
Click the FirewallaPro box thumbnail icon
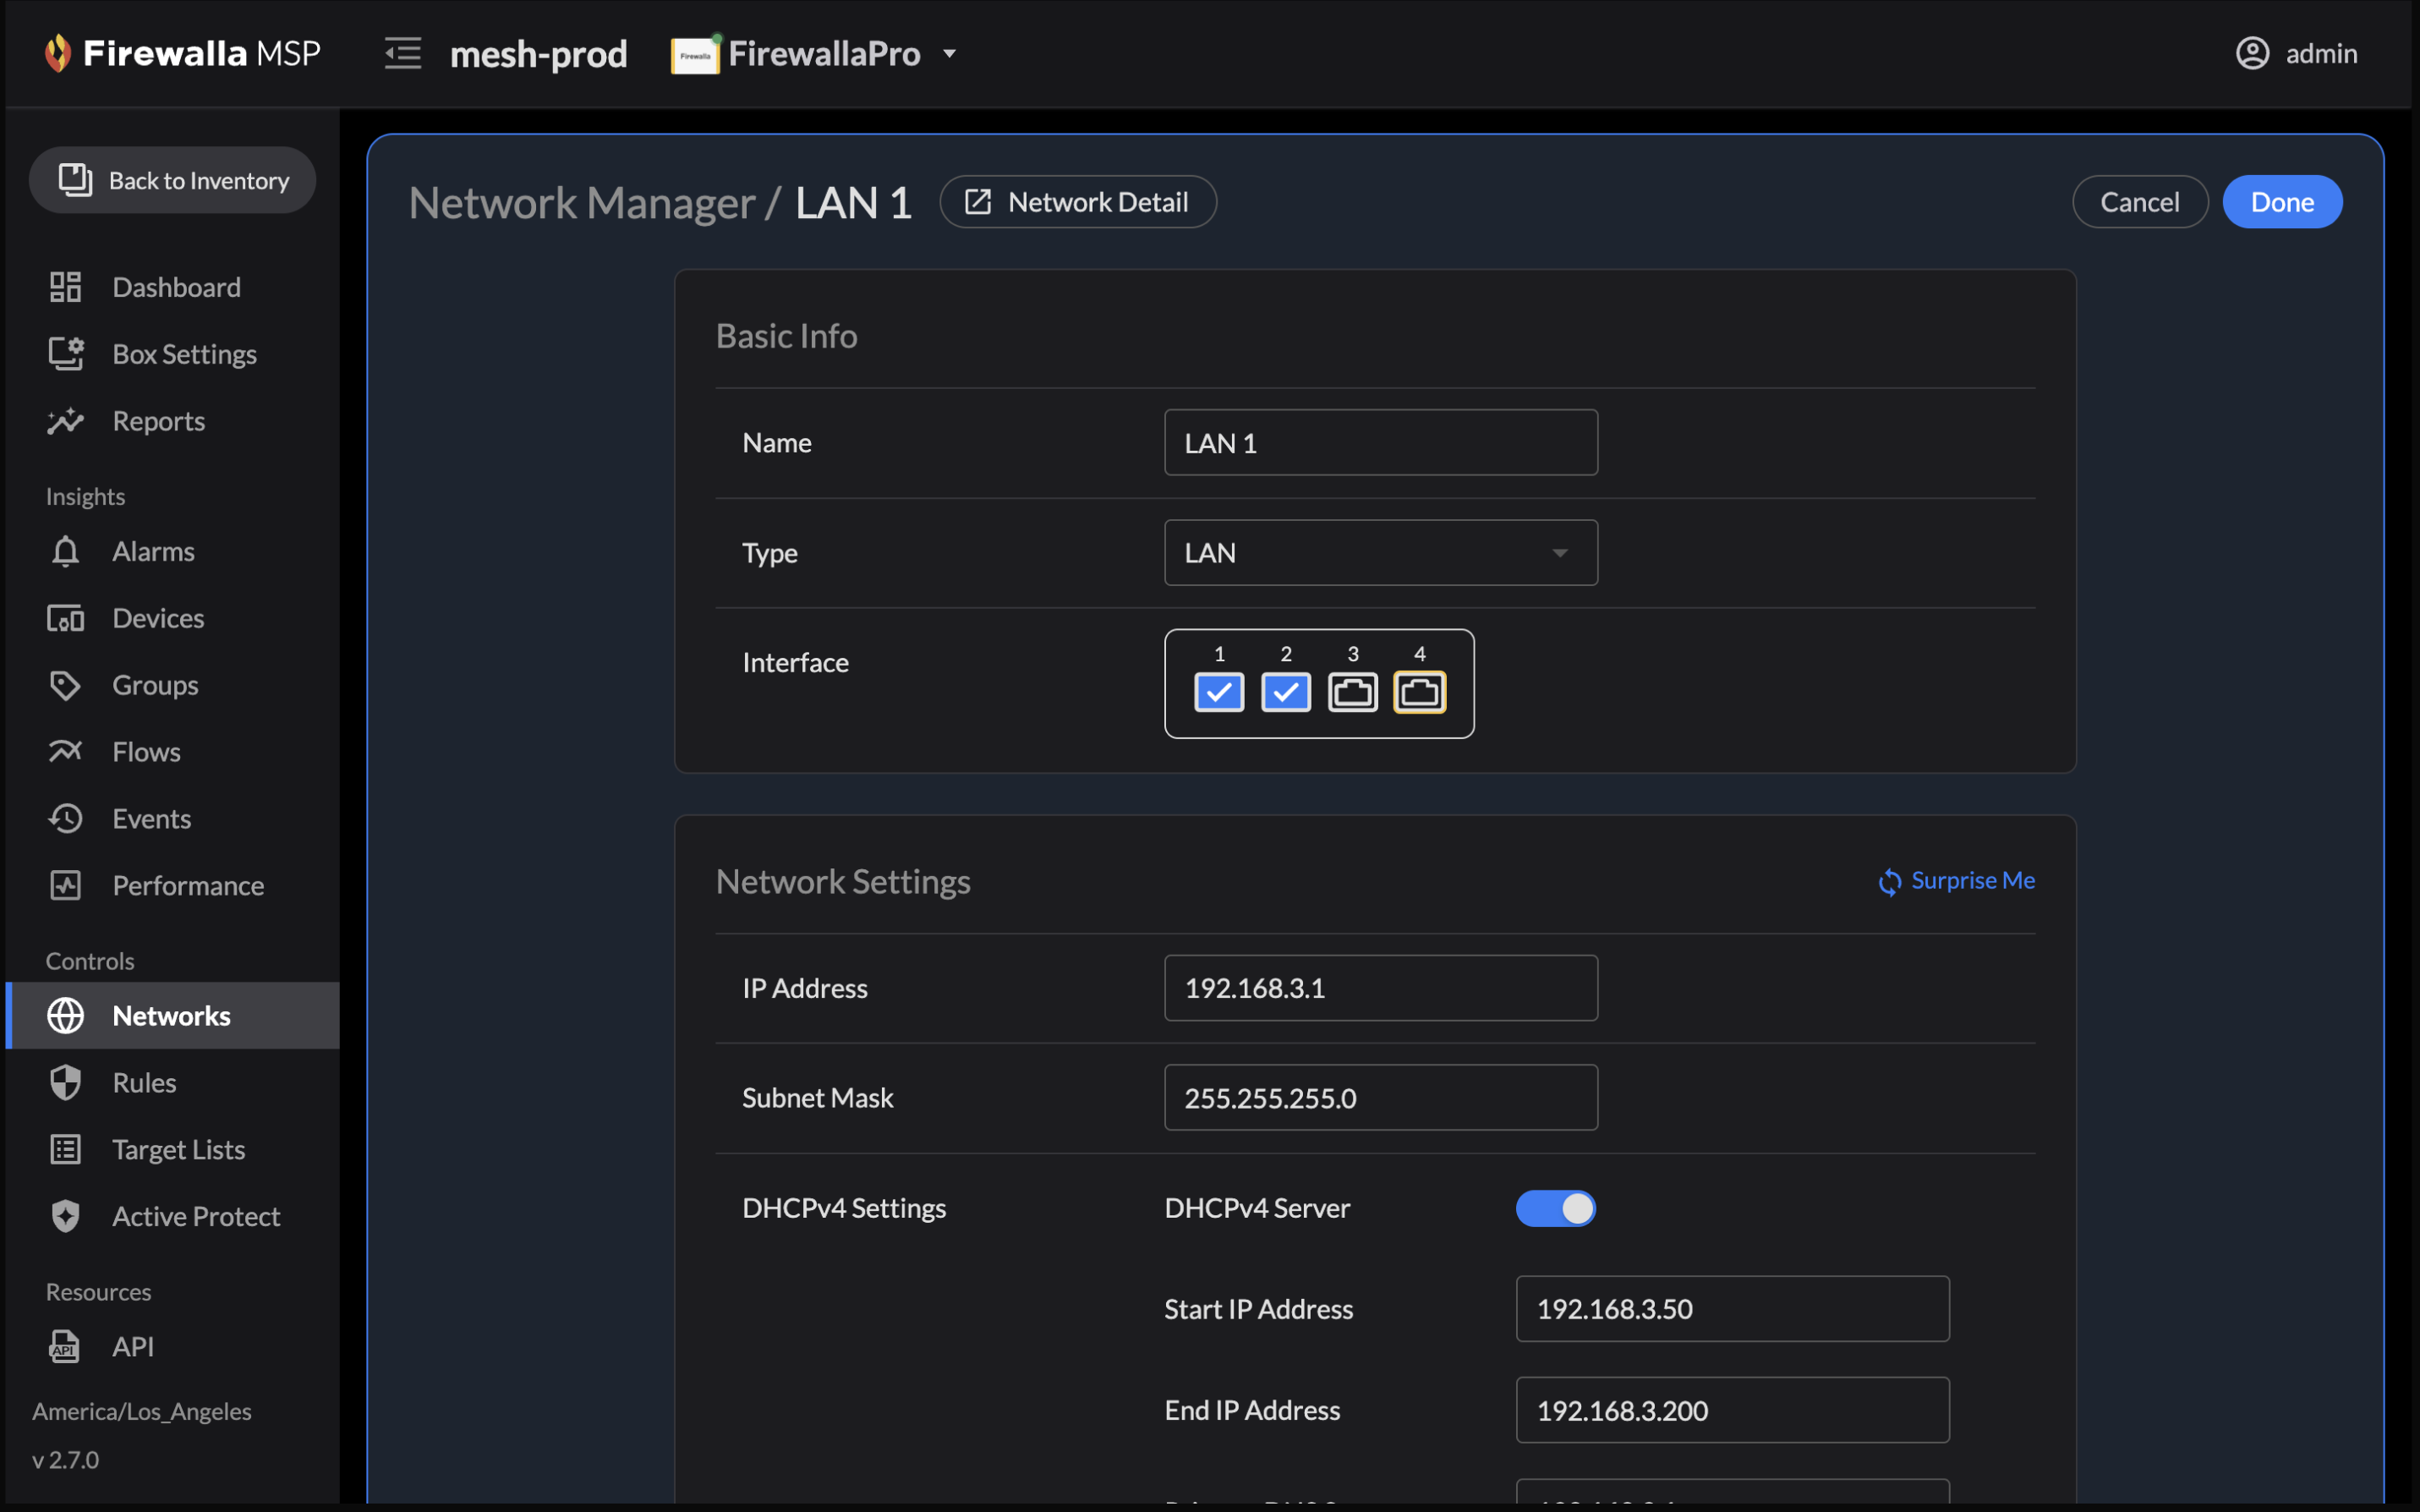[695, 54]
